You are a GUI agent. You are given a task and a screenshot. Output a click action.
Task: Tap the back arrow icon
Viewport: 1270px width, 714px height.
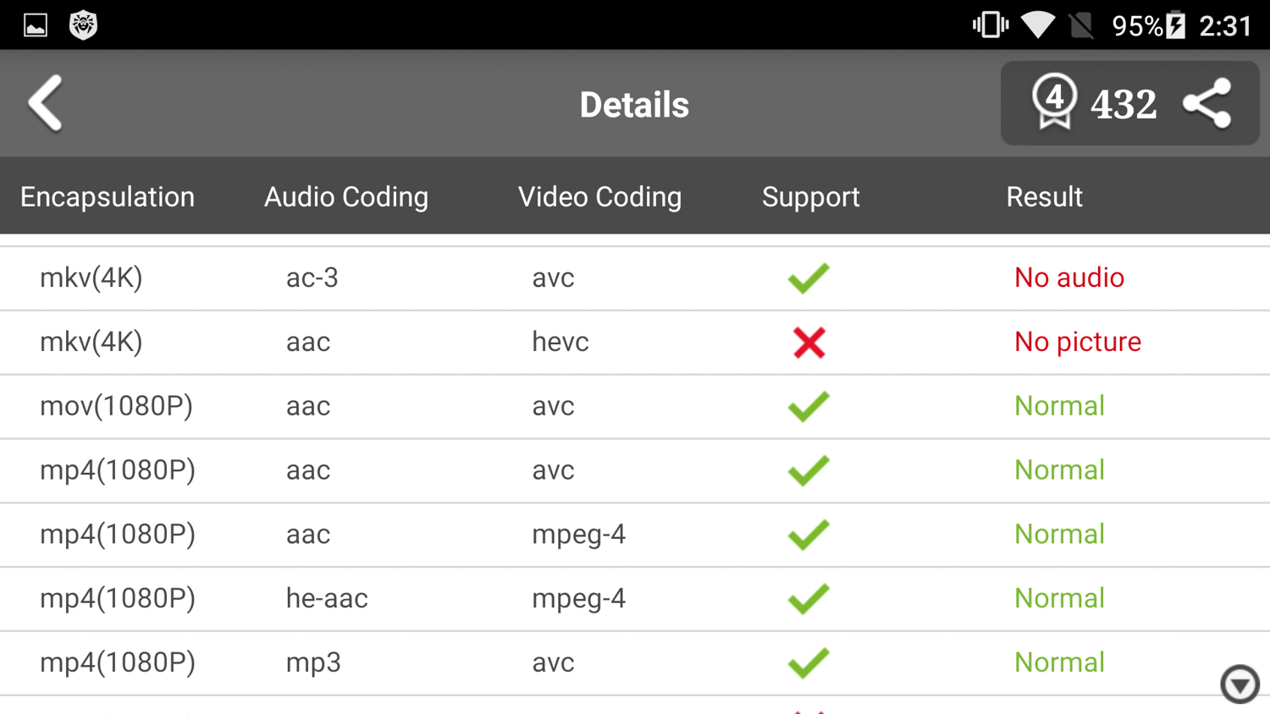pos(46,103)
